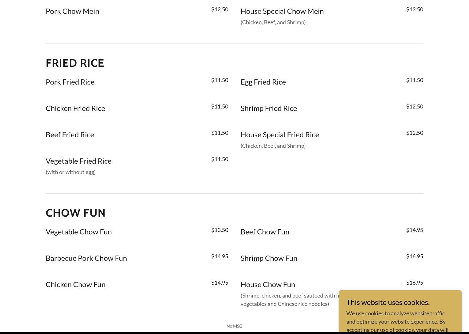Select the House Chow Fun item
This screenshot has height=334, width=469.
point(268,284)
